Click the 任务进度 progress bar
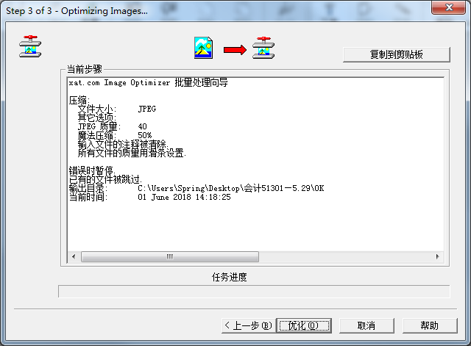The width and height of the screenshot is (471, 346). (x=254, y=292)
